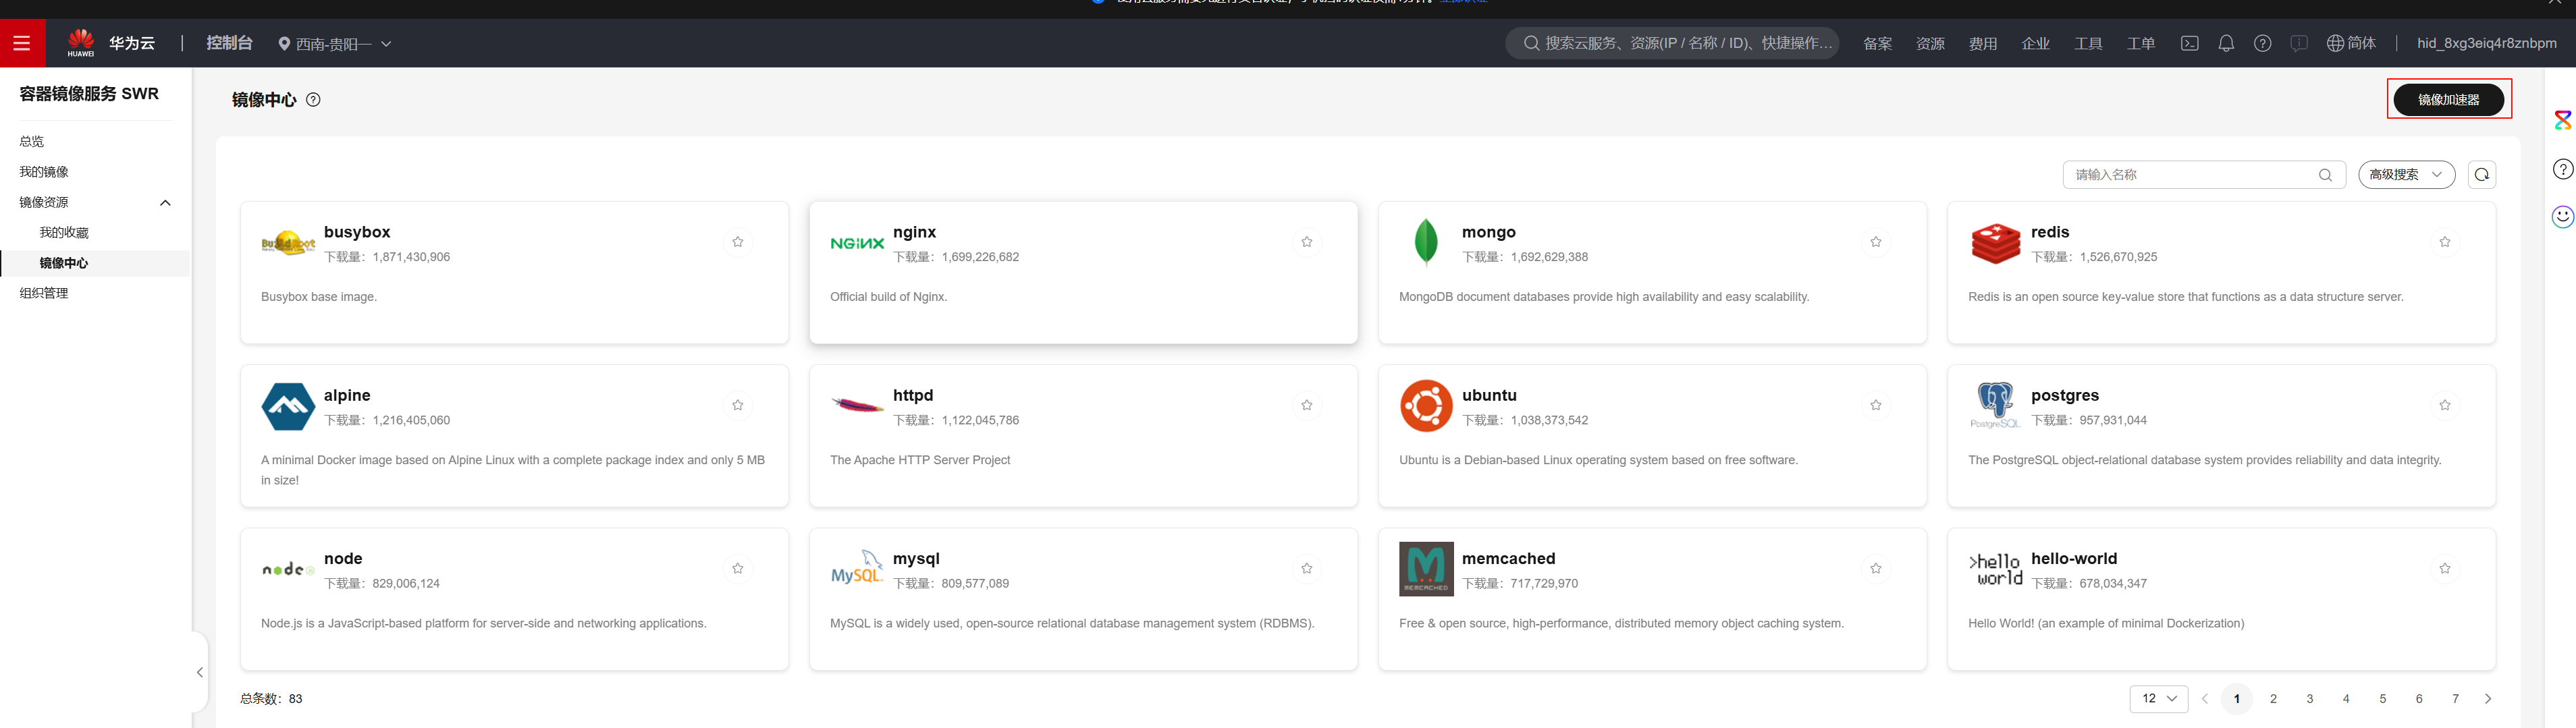Viewport: 2576px width, 728px height.
Task: Open the region selector 西南-贵阳一
Action: [x=334, y=44]
